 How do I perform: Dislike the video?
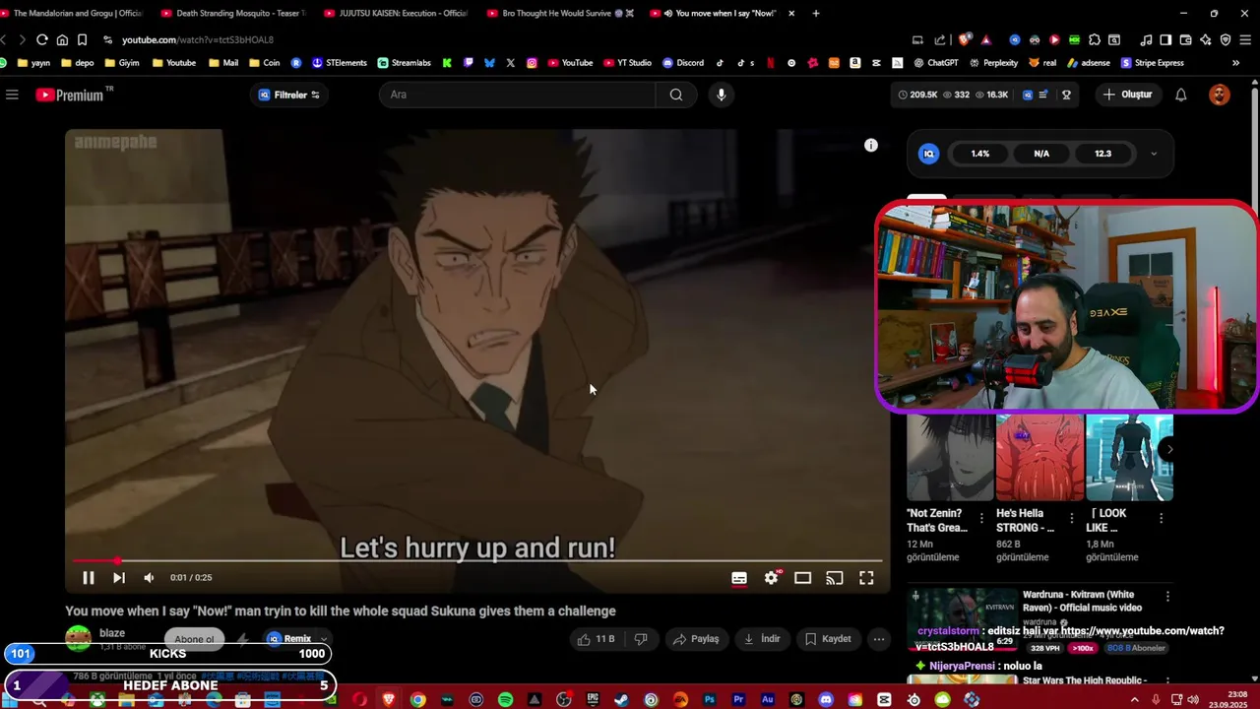point(641,639)
